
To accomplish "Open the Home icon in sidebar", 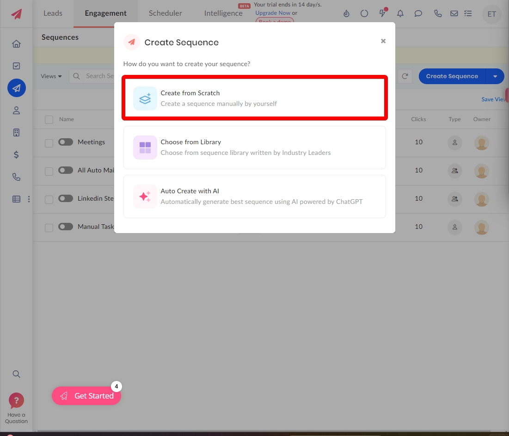I will pos(16,44).
